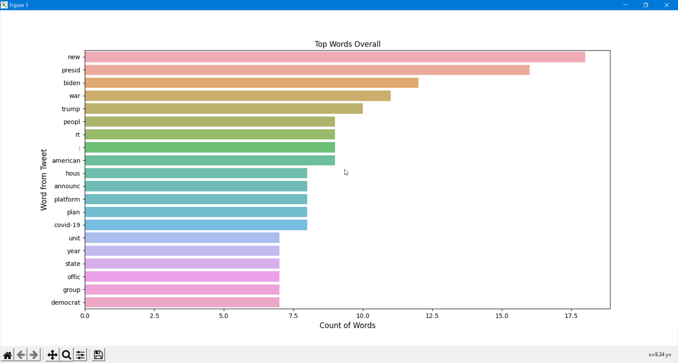
Task: Go forward to the next view
Action: pyautogui.click(x=34, y=355)
